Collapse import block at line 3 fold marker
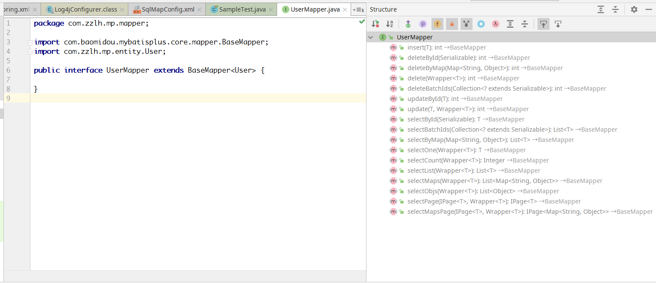The image size is (656, 283). pyautogui.click(x=30, y=42)
